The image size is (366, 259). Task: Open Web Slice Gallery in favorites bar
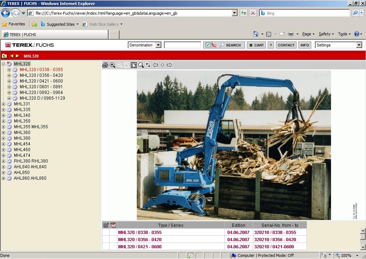[102, 24]
